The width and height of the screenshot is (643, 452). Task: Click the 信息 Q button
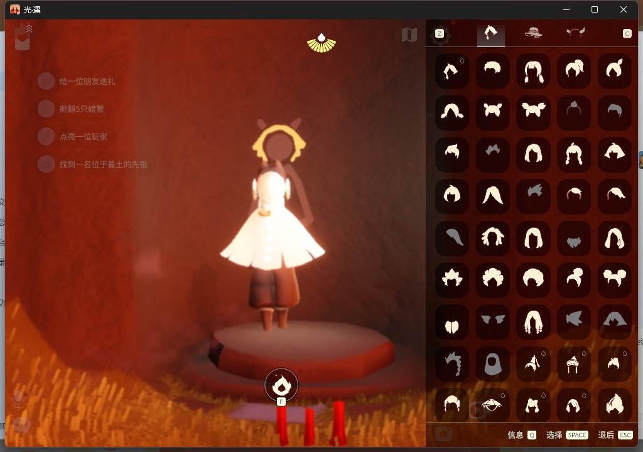(522, 435)
